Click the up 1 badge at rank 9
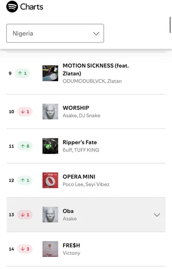Viewport: 172px width, 269px height. 22,73
